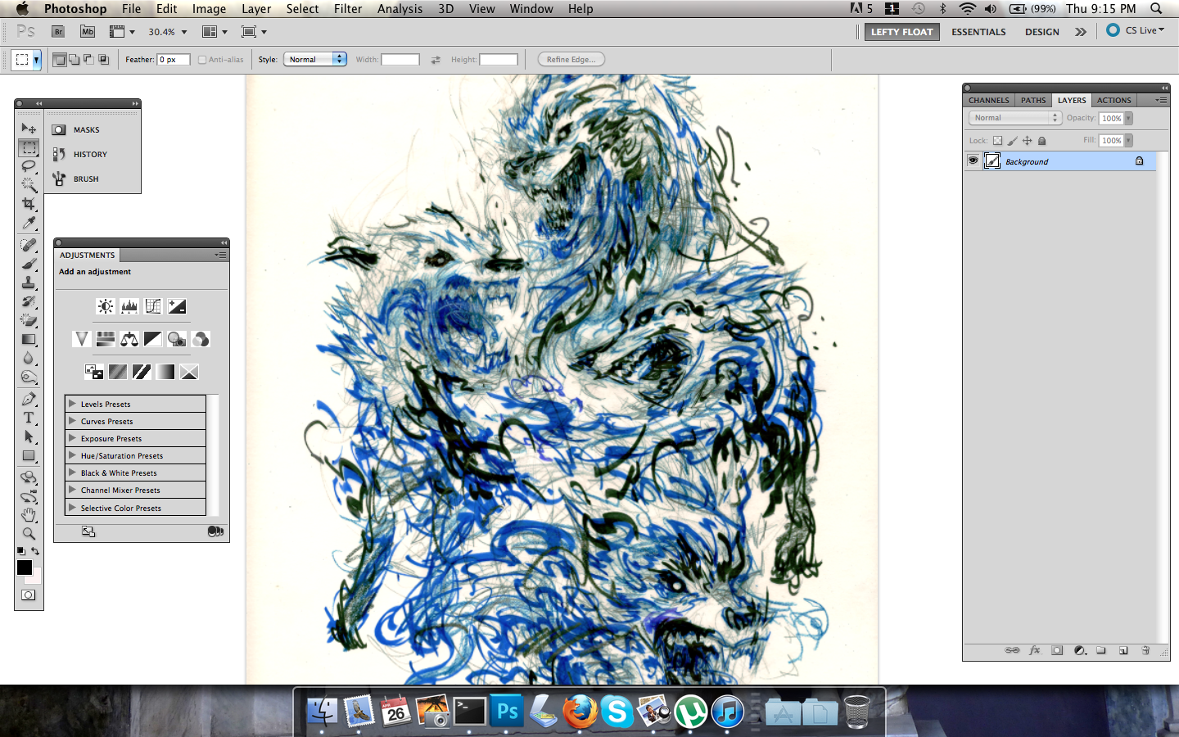Viewport: 1179px width, 737px height.
Task: Open the Image menu
Action: (x=209, y=9)
